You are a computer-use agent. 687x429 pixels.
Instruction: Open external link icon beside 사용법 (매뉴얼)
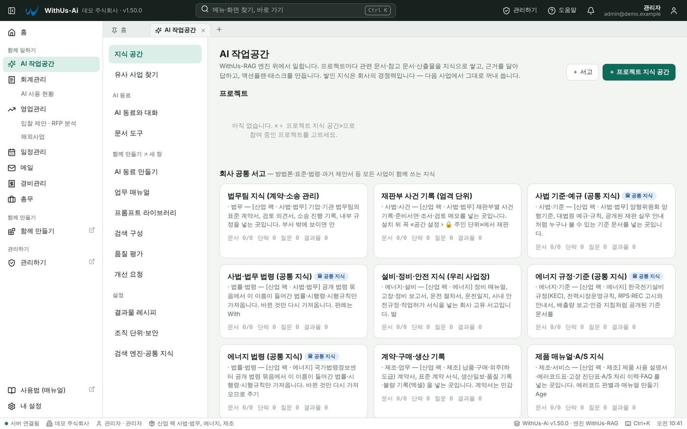point(92,389)
